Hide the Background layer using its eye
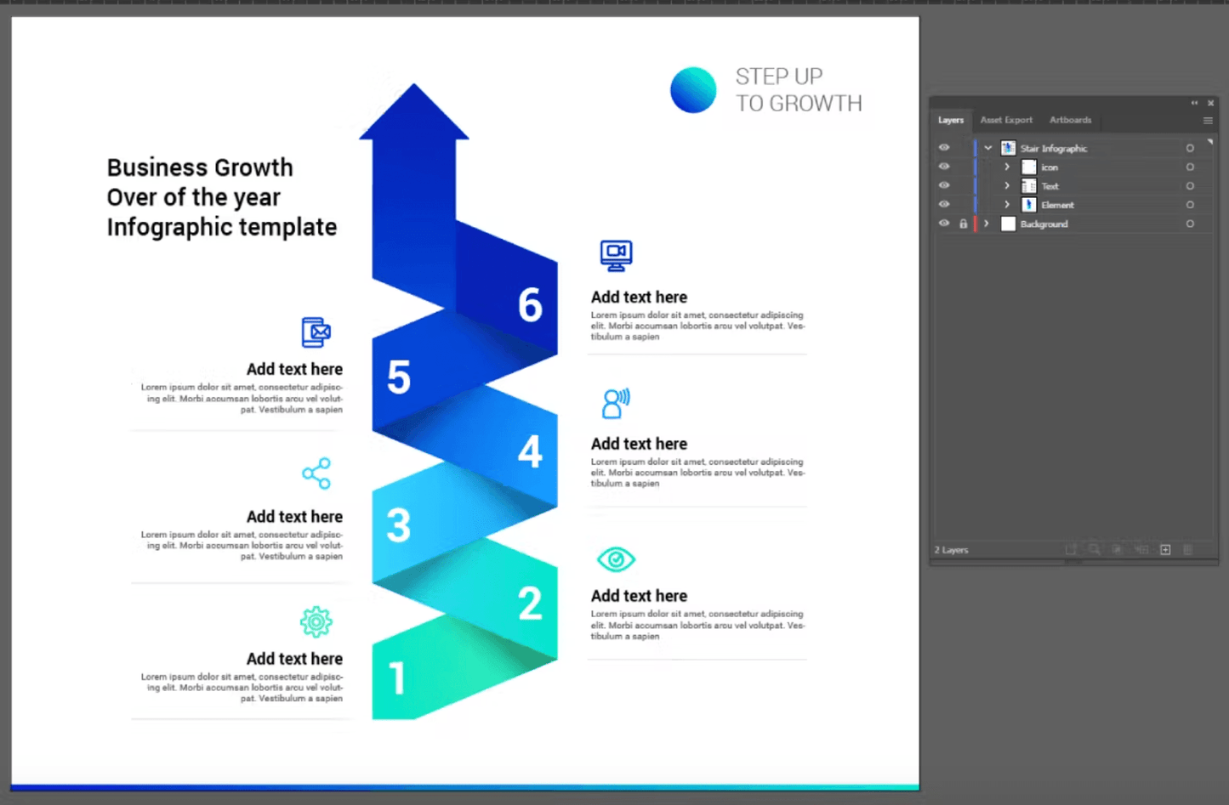Screen dimensions: 1229x805 944,224
